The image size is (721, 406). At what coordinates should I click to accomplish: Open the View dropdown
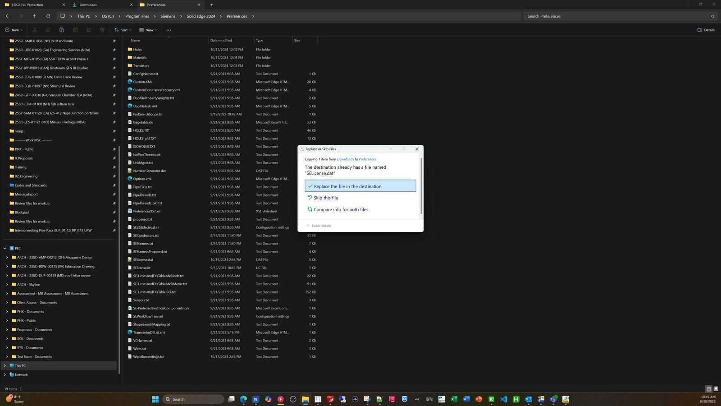coord(148,30)
